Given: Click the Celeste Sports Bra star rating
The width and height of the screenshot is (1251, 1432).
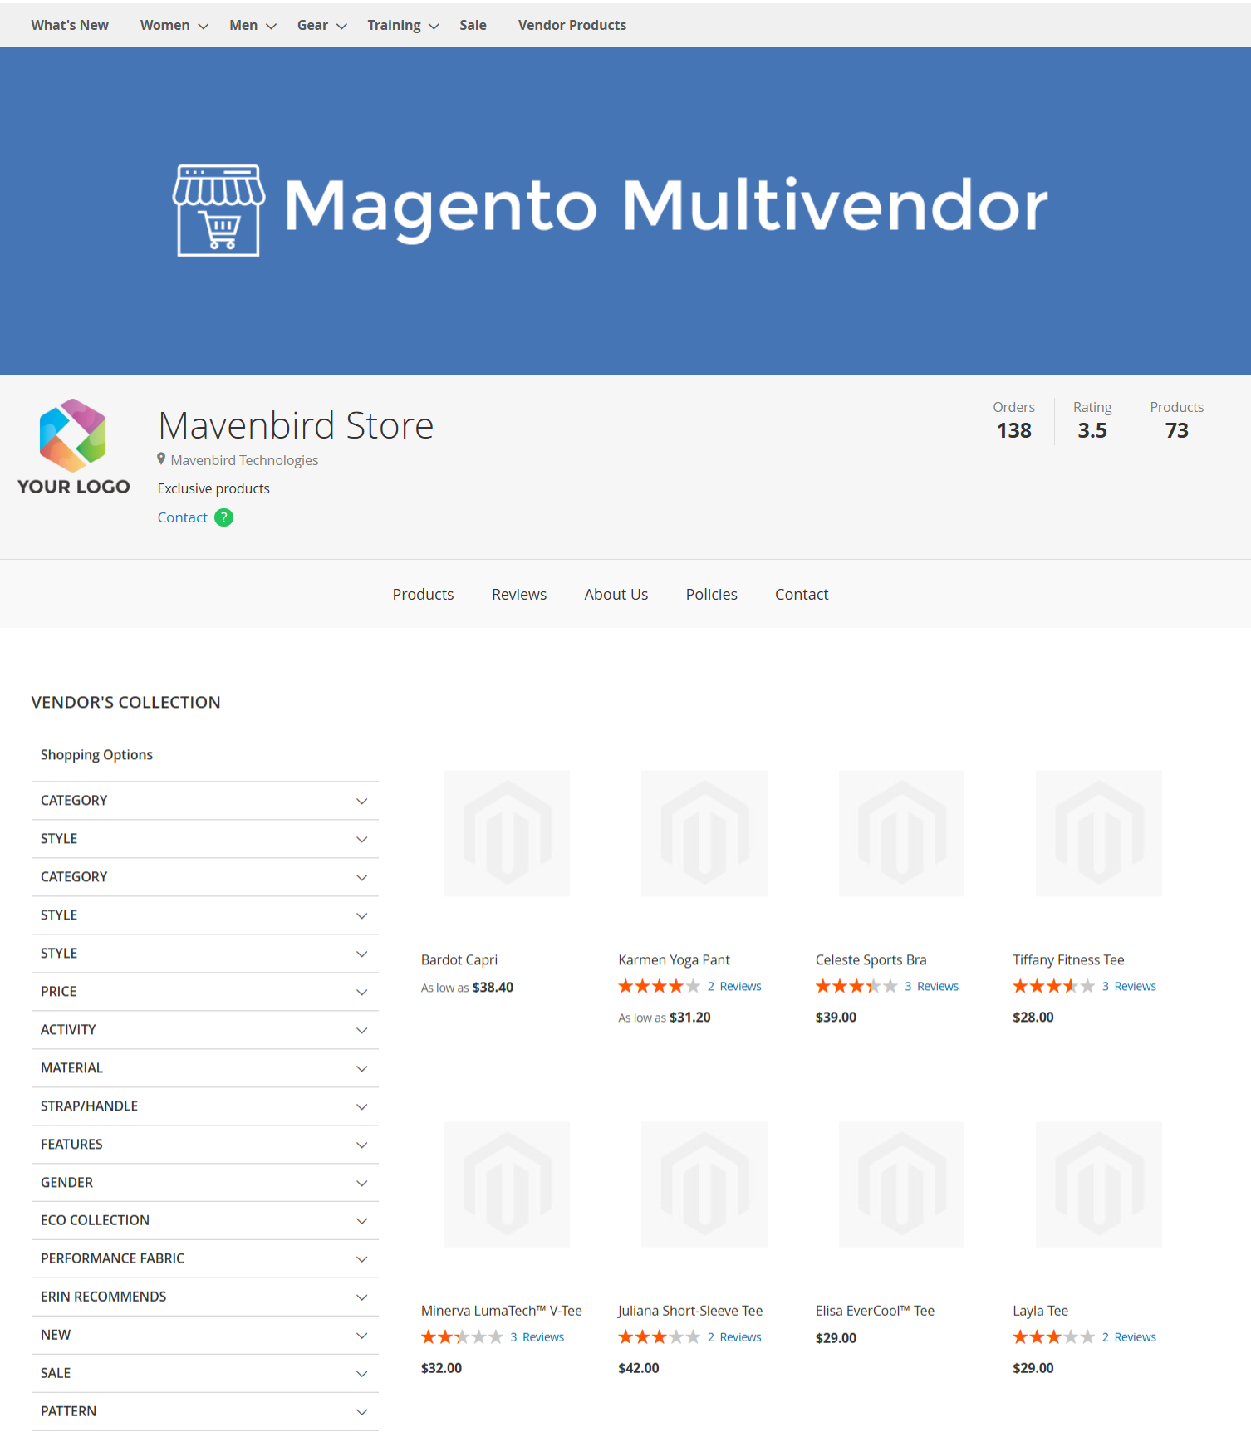Looking at the screenshot, I should 856,986.
